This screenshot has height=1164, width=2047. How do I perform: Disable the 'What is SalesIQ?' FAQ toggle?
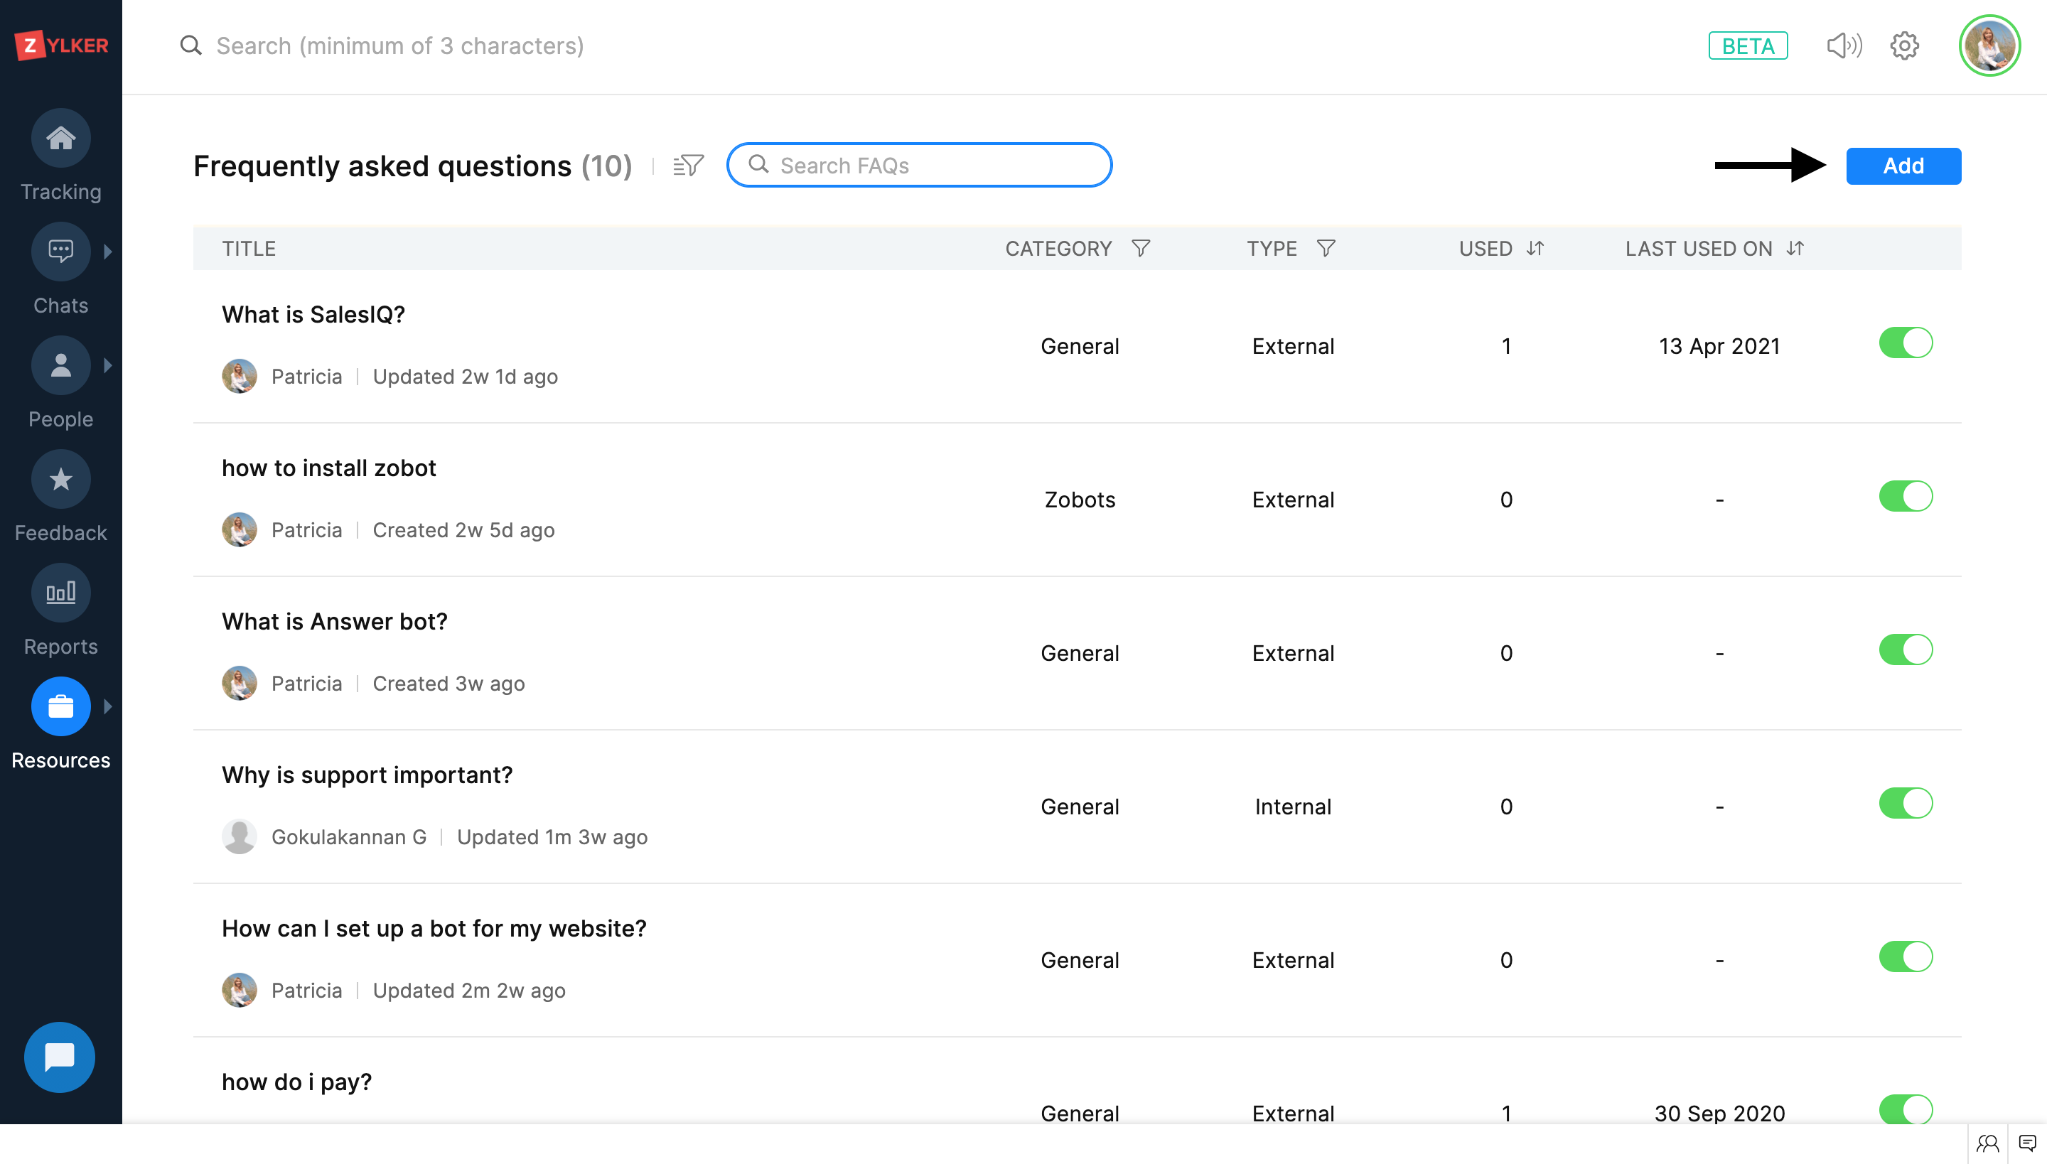point(1905,343)
